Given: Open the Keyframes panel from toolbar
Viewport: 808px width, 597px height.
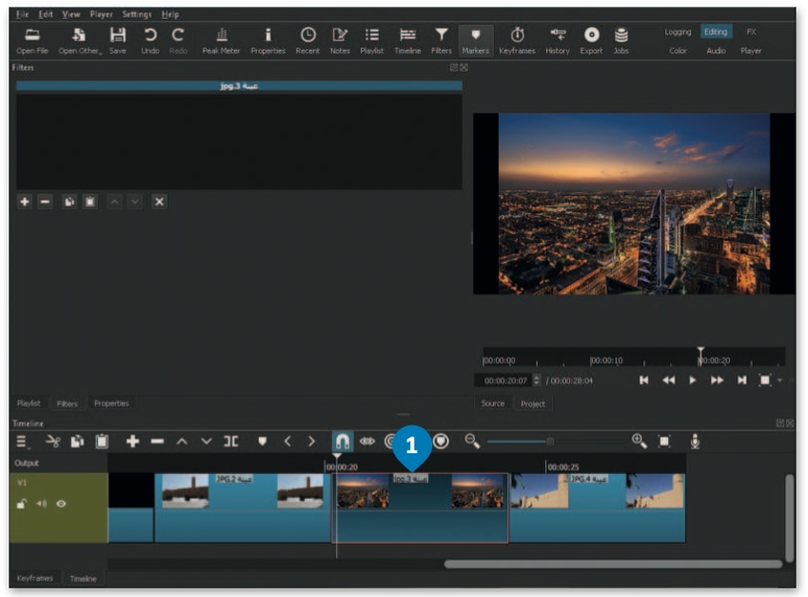Looking at the screenshot, I should pos(517,41).
